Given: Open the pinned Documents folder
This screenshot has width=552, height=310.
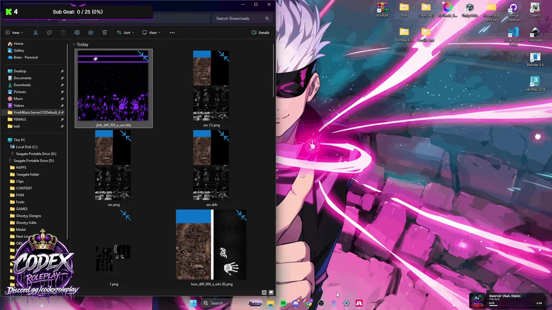Looking at the screenshot, I should click(19, 78).
